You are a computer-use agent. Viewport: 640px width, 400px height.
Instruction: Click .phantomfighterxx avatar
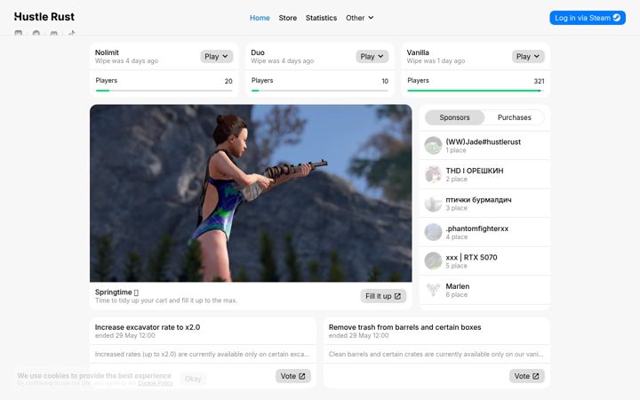coord(433,232)
